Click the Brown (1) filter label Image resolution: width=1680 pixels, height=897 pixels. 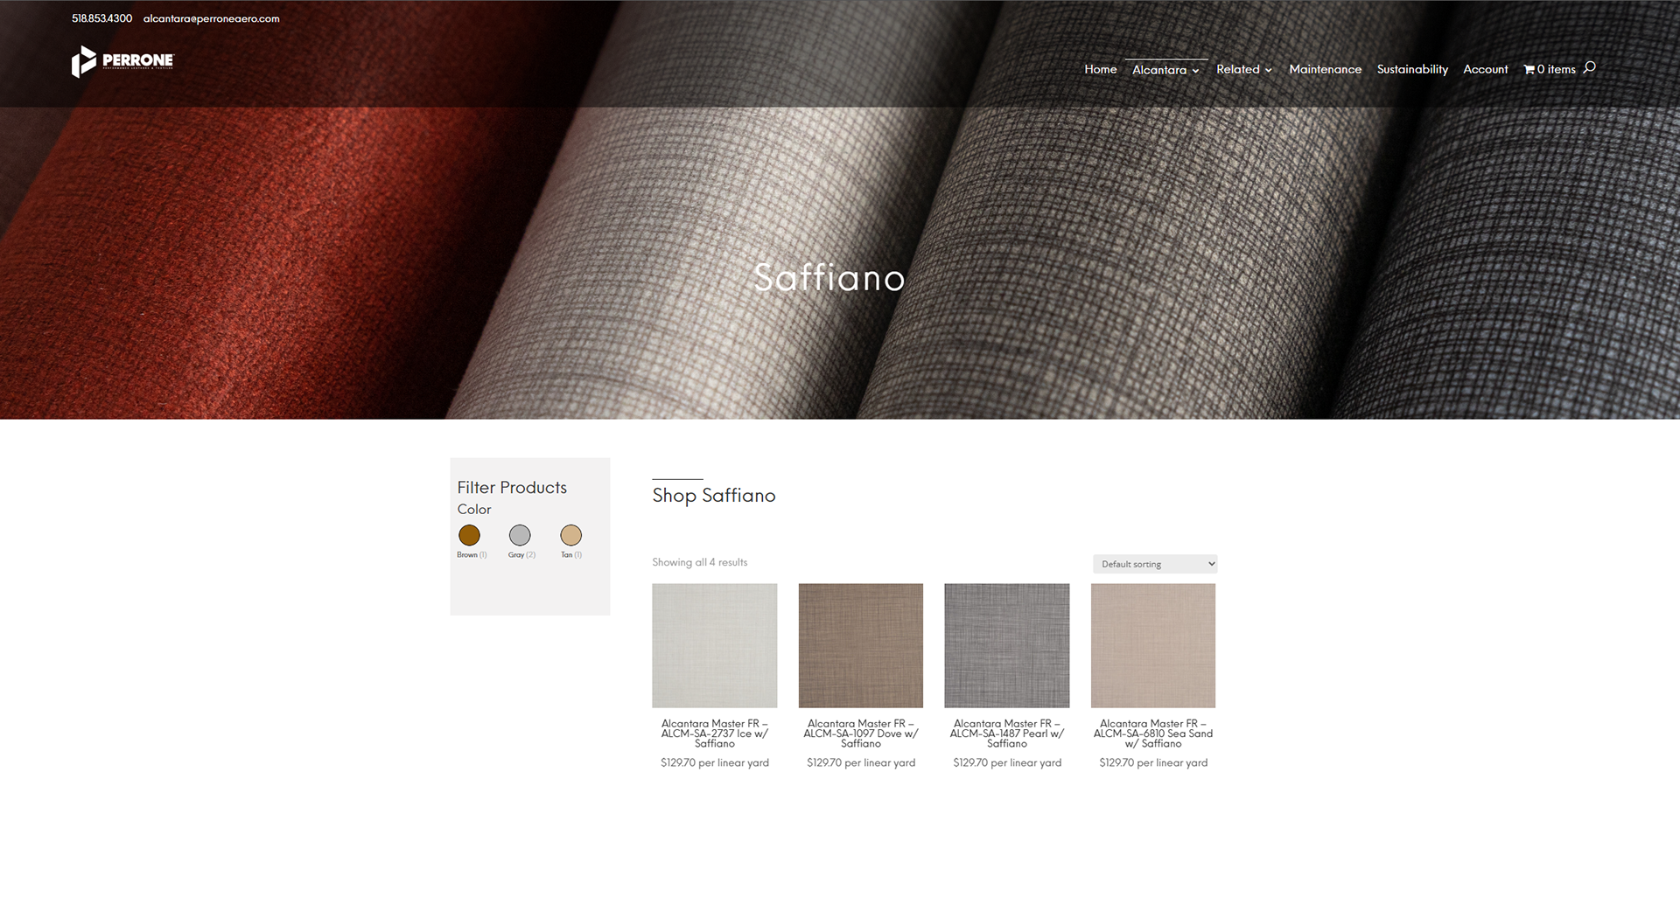472,555
